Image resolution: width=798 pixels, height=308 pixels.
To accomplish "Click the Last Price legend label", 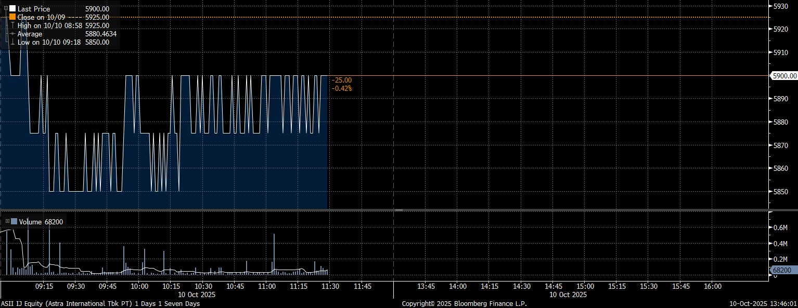I will point(34,9).
